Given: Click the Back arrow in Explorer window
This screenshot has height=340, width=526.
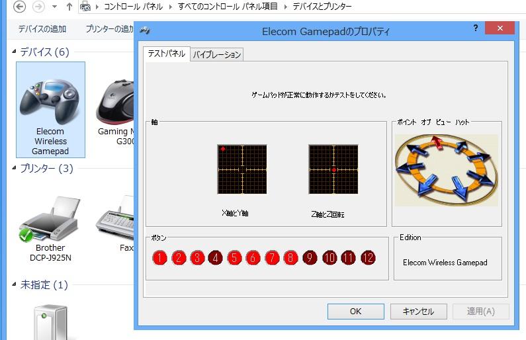Looking at the screenshot, I should point(19,7).
